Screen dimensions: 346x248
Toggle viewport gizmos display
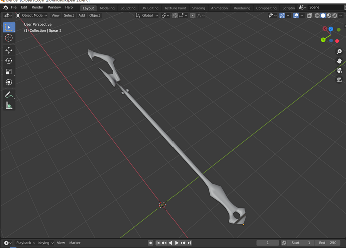pos(282,16)
